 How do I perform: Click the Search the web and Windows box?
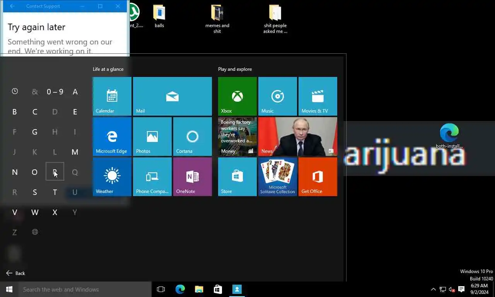(85, 289)
